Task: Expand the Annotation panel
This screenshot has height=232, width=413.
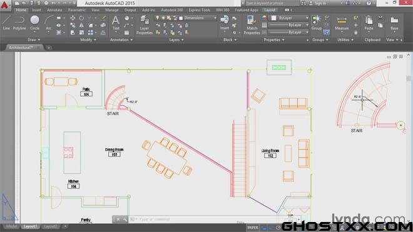Action: (121, 40)
